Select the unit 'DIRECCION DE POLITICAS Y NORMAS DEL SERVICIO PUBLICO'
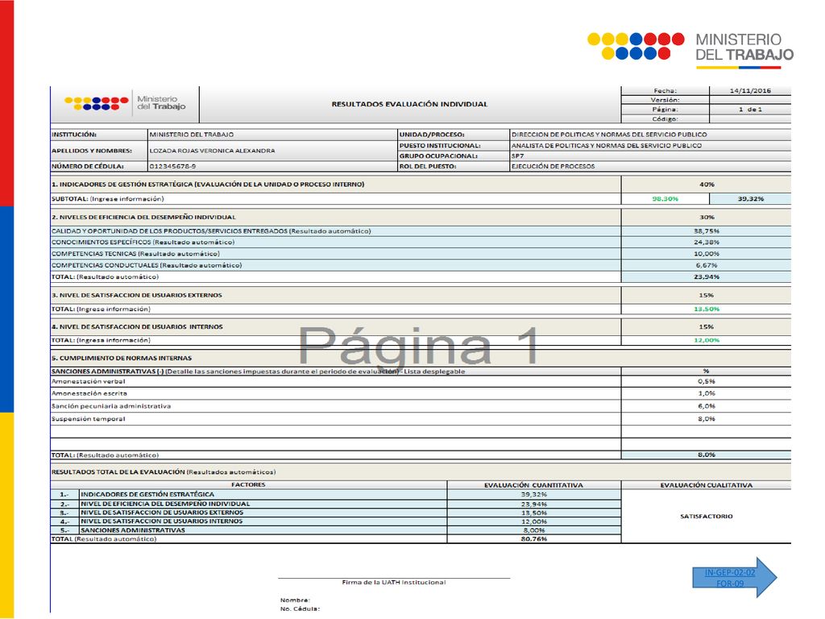Viewport: 825px width, 619px height. point(609,135)
